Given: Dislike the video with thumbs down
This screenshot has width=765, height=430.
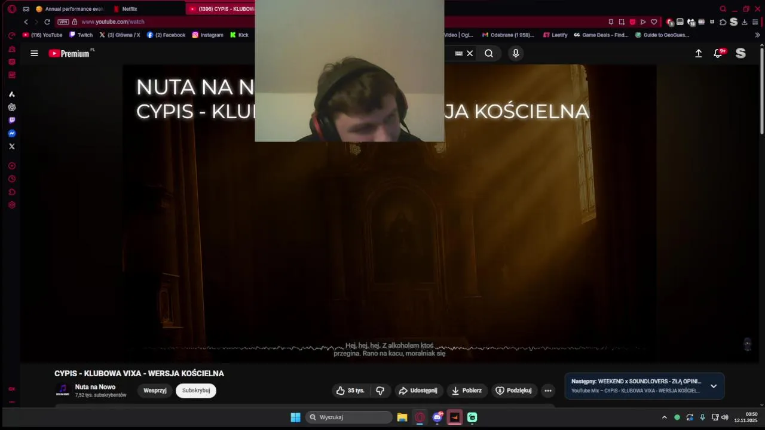Looking at the screenshot, I should click(x=380, y=391).
